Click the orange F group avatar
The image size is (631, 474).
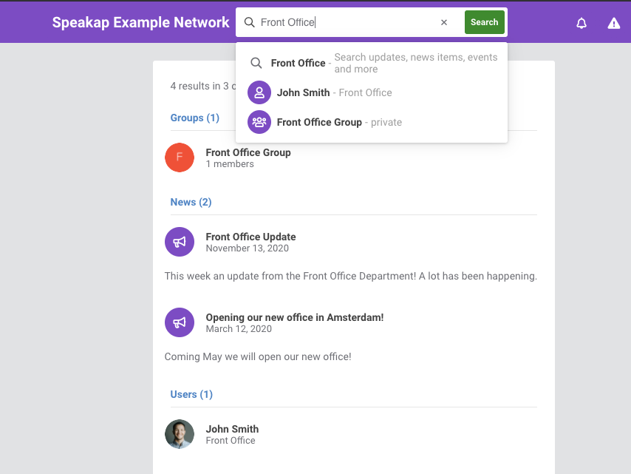click(180, 158)
